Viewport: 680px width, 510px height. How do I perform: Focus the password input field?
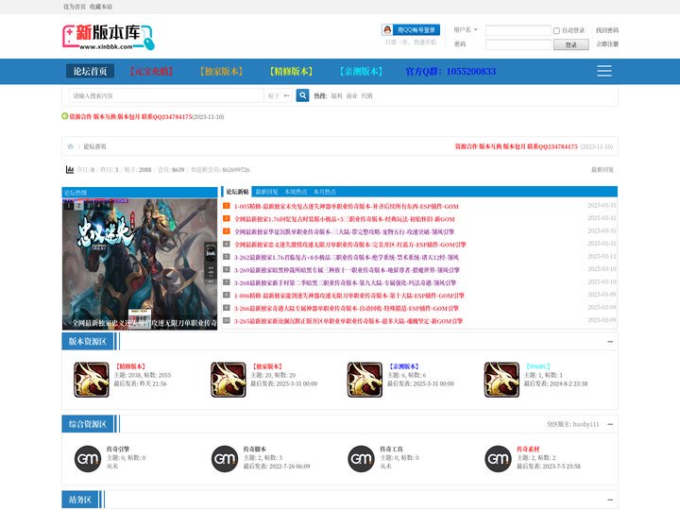click(x=518, y=44)
